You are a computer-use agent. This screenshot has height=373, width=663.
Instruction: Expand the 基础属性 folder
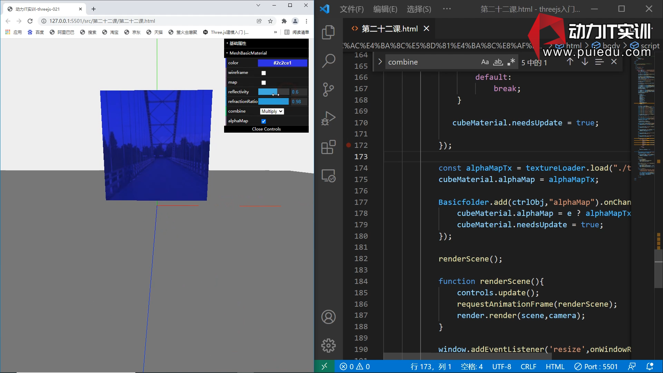(238, 44)
